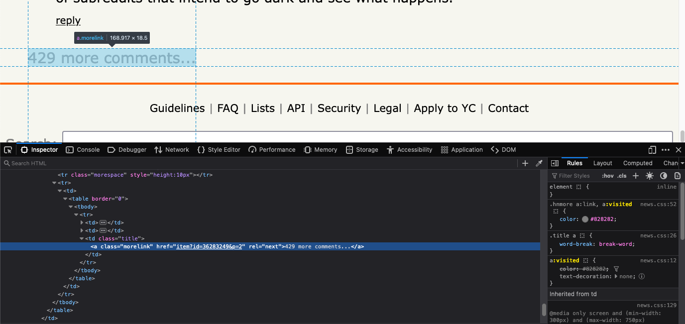Image resolution: width=685 pixels, height=324 pixels.
Task: Switch to the Computed tab
Action: [638, 163]
